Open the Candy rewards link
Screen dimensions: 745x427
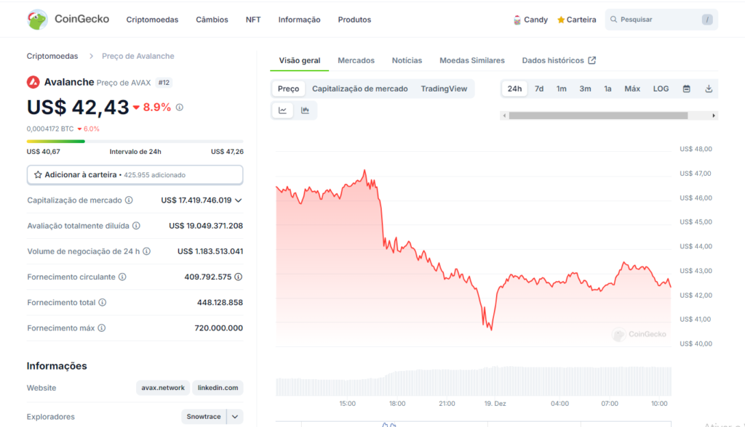(530, 20)
